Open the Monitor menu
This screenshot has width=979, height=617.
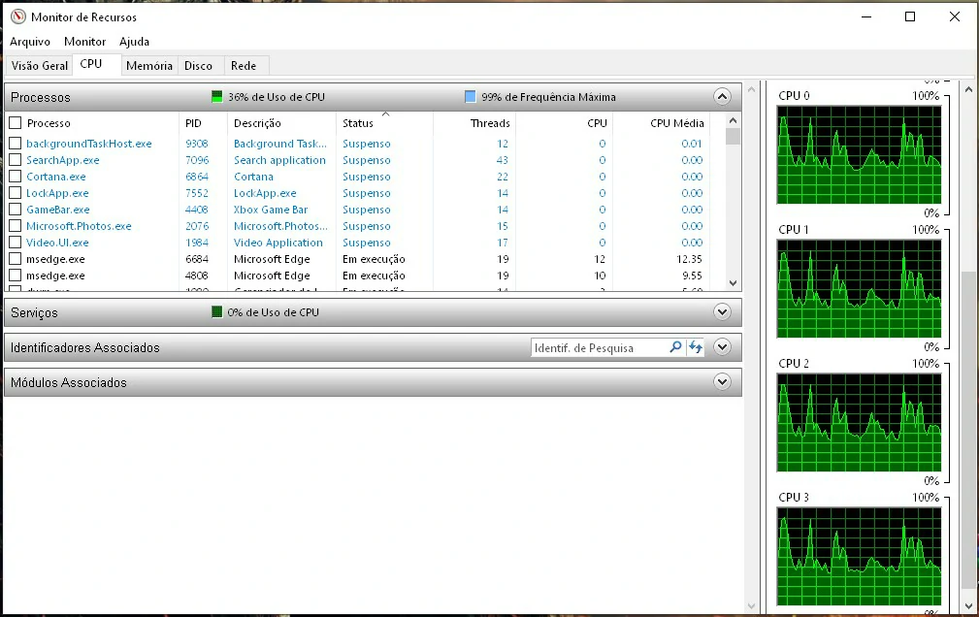point(85,41)
